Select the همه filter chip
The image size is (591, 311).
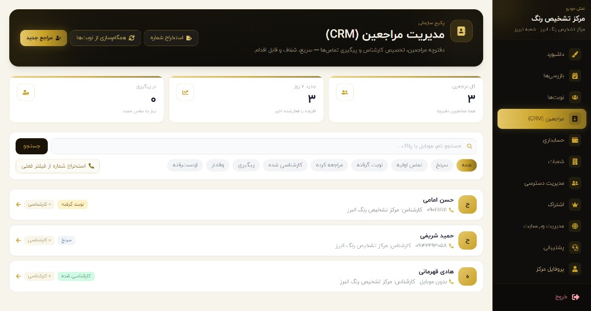click(466, 165)
